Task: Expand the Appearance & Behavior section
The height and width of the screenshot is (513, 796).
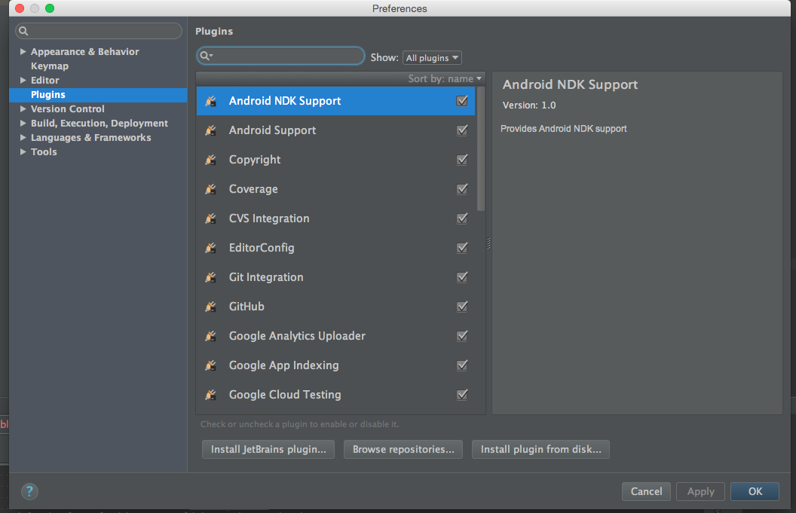Action: (x=23, y=52)
